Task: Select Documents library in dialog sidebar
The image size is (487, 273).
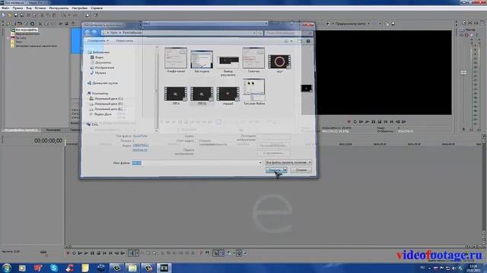Action: [100, 62]
